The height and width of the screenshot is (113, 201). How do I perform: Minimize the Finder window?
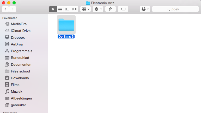click(x=9, y=3)
